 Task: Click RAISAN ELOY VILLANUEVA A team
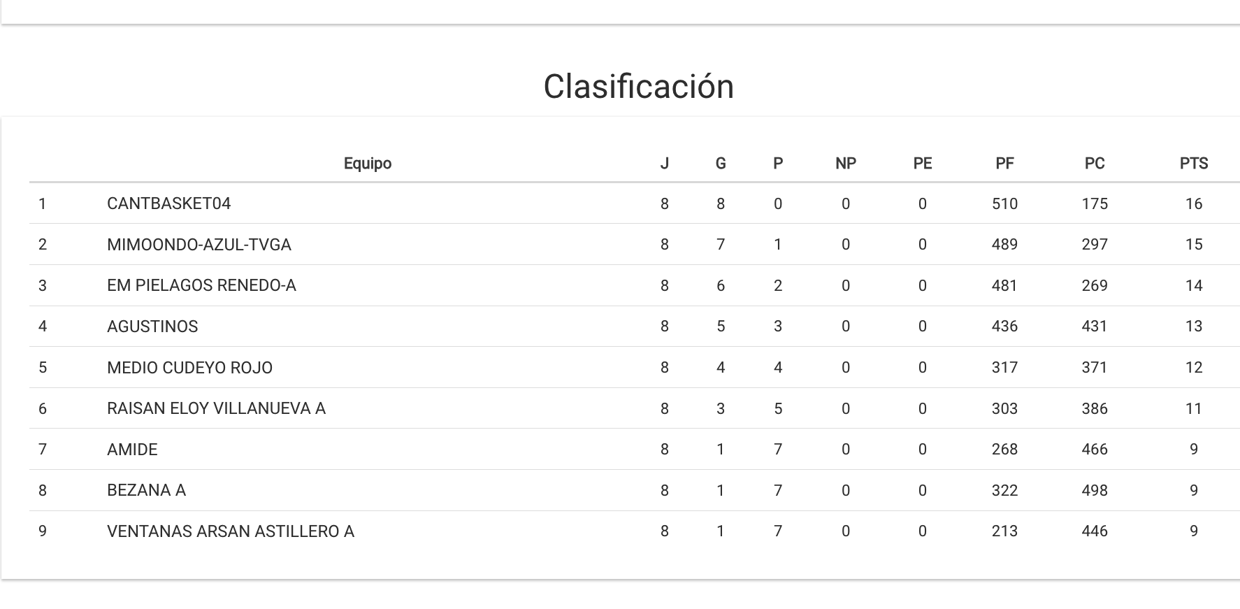click(x=216, y=408)
